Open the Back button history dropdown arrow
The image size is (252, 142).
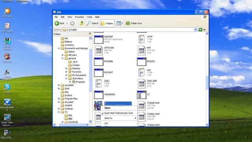pos(67,23)
